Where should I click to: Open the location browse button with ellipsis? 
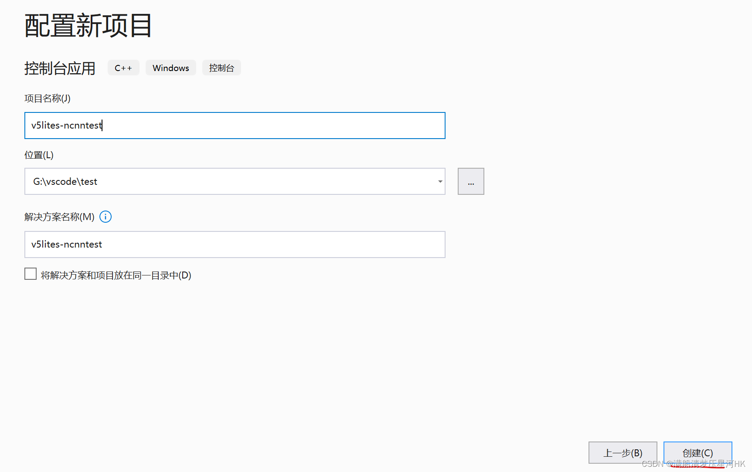pyautogui.click(x=471, y=181)
